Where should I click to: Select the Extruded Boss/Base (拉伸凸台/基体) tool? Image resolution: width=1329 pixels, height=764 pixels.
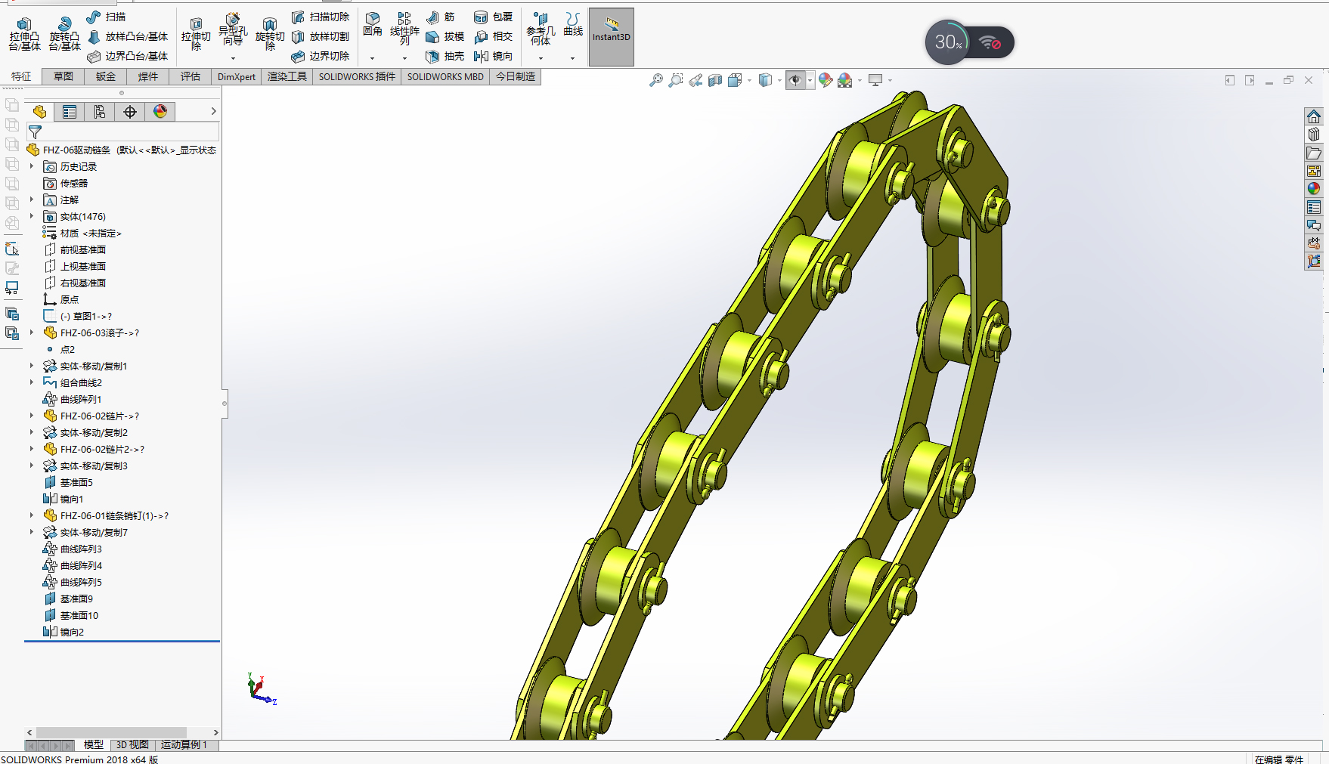click(x=24, y=34)
